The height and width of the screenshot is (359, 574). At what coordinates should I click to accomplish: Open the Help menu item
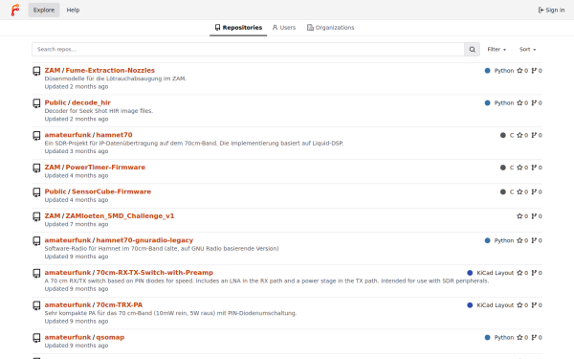tap(73, 10)
